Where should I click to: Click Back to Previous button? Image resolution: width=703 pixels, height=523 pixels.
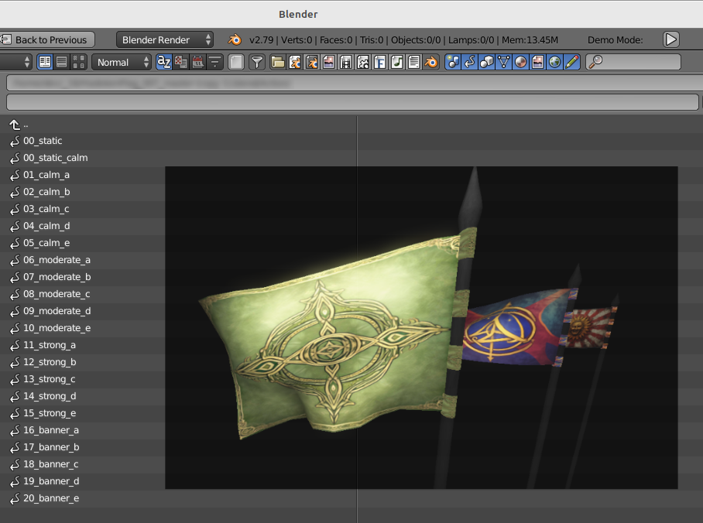click(47, 39)
